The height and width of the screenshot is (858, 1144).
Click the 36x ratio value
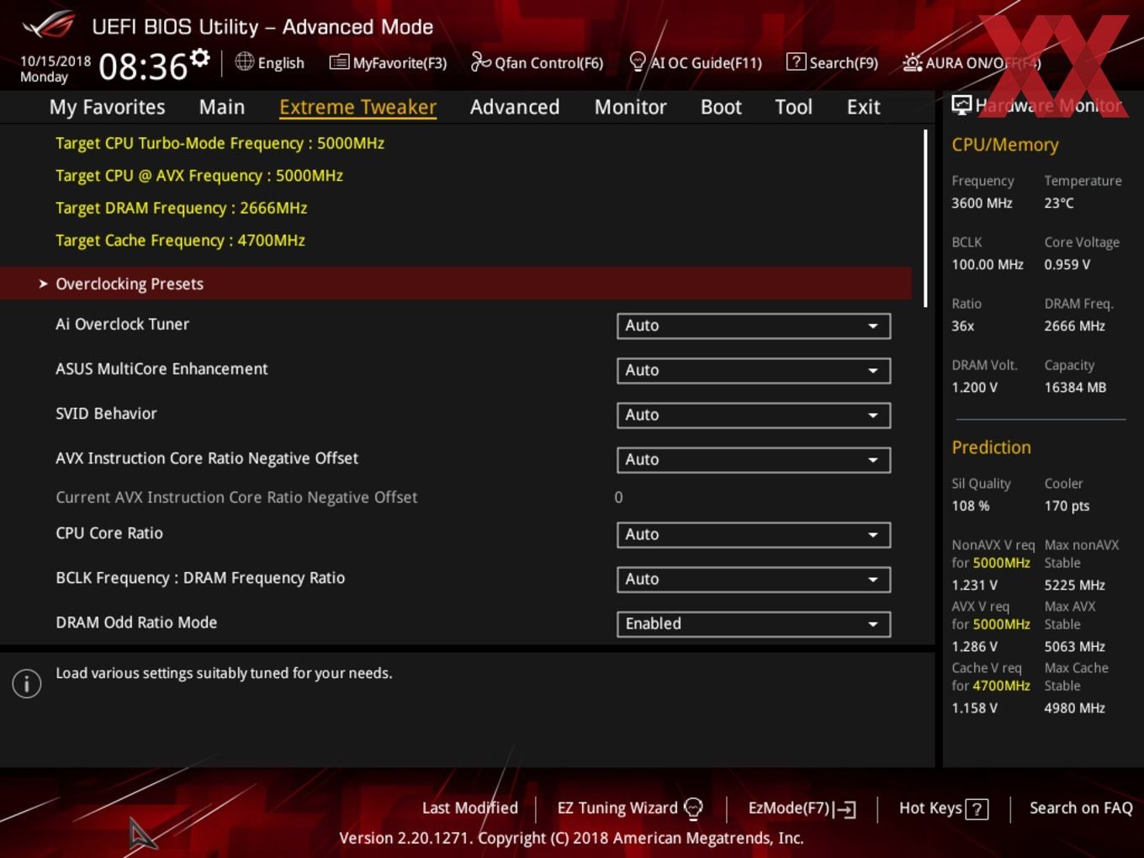[x=962, y=326]
